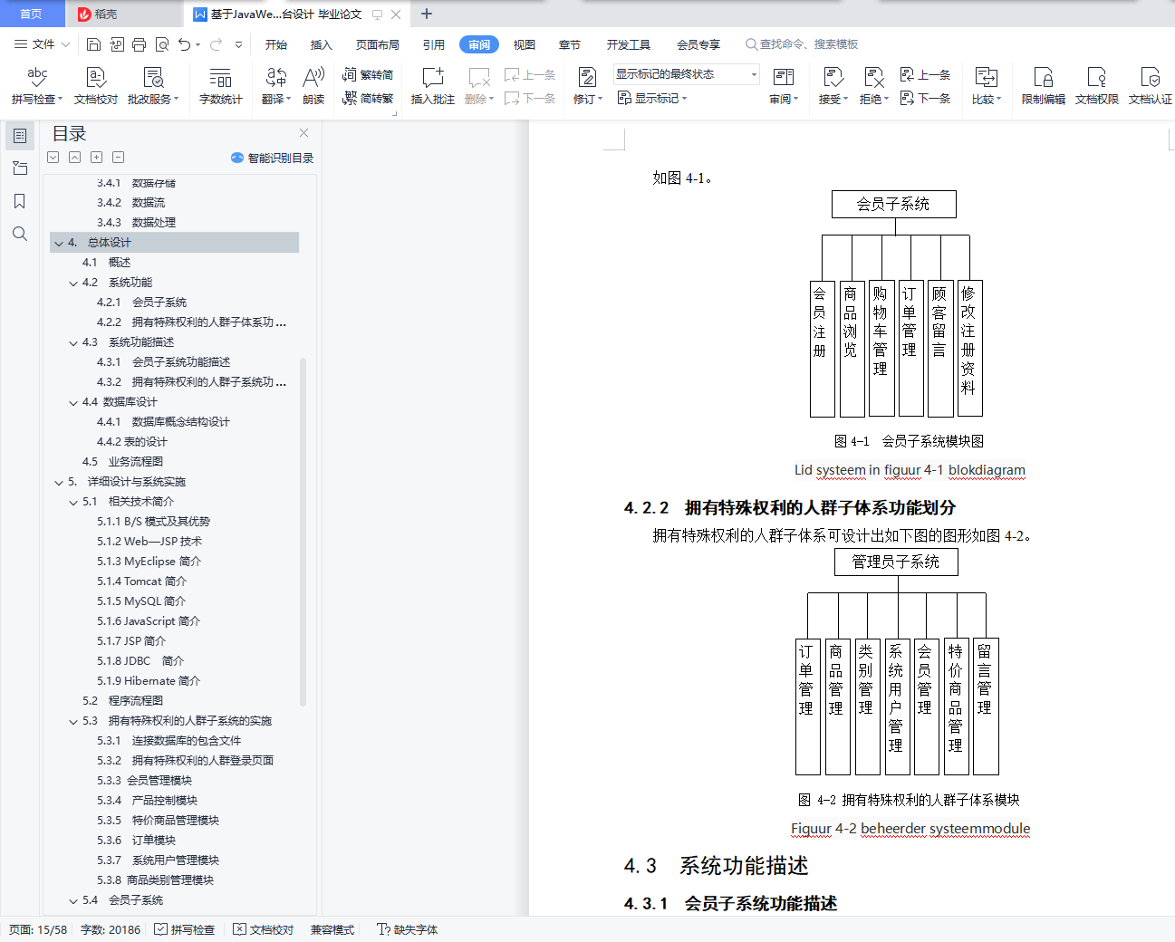This screenshot has height=942, width=1175.
Task: Toggle document proofing (文档校对) in status bar
Action: (x=264, y=929)
